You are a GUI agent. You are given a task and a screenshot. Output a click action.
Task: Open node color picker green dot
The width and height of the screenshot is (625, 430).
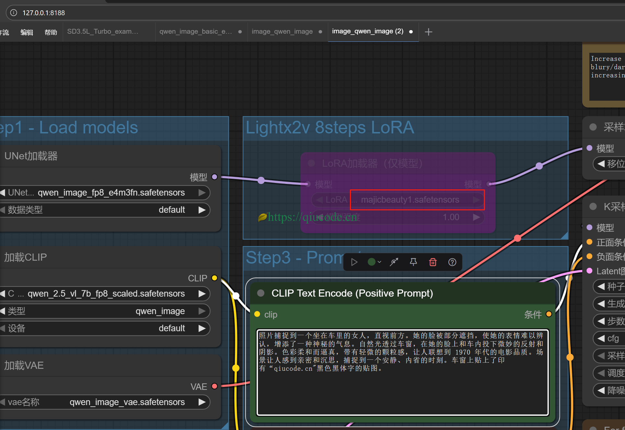[374, 262]
